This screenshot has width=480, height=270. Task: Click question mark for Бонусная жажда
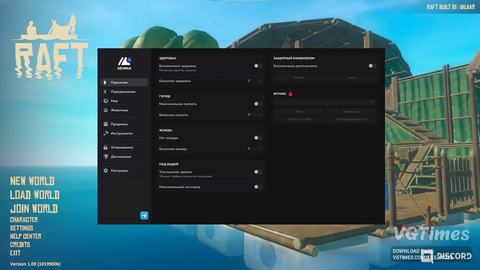(x=249, y=149)
